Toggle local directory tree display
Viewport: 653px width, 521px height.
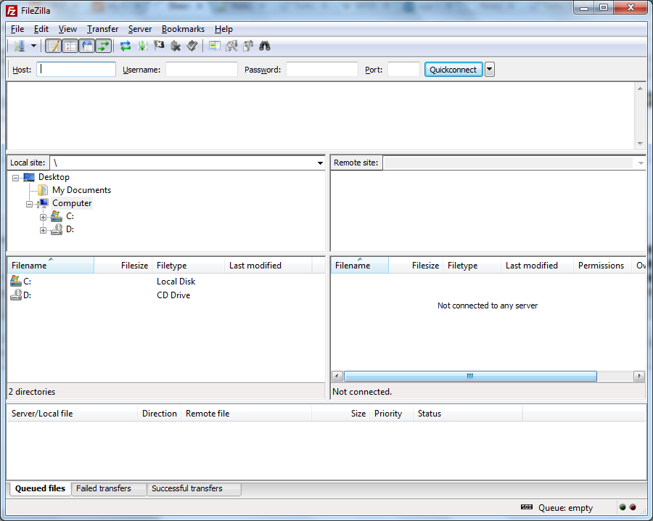point(70,46)
